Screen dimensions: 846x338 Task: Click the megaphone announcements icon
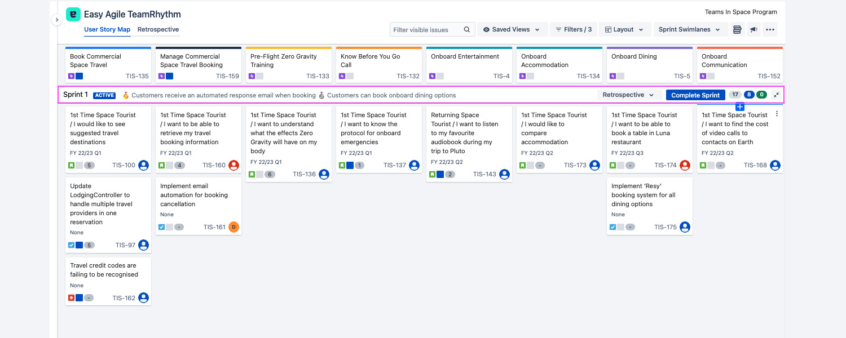pos(754,30)
